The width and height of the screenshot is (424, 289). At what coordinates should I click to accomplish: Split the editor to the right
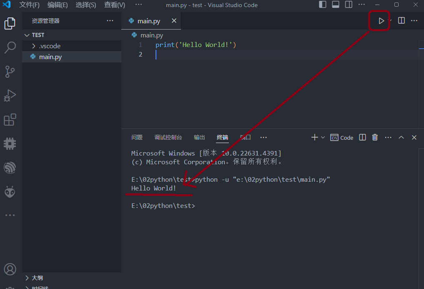pyautogui.click(x=401, y=21)
